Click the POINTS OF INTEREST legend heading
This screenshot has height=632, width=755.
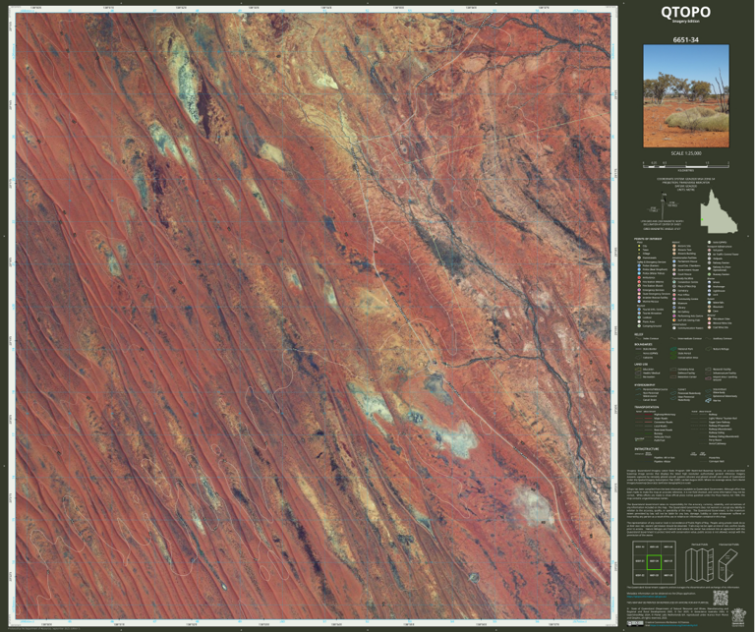pos(648,239)
